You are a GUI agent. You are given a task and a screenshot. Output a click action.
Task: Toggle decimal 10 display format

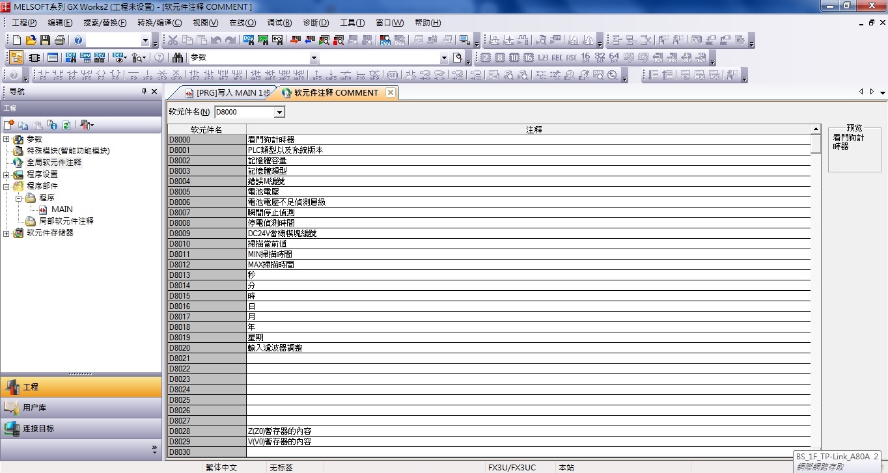(x=514, y=57)
